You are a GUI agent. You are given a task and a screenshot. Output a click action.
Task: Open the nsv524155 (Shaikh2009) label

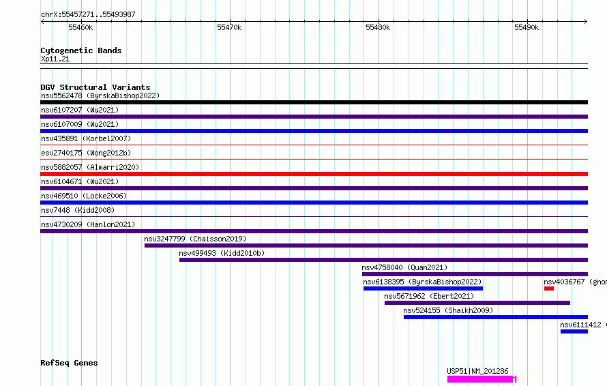448,310
